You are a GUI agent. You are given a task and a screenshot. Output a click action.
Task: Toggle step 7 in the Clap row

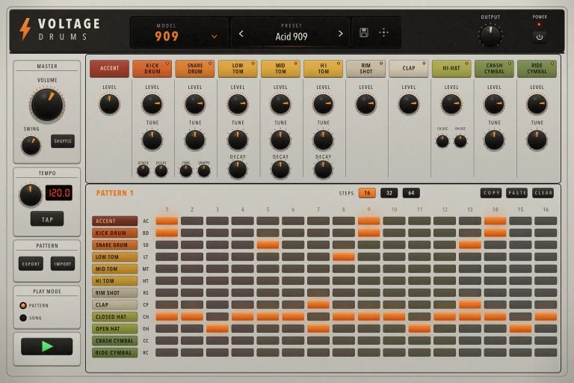click(318, 304)
